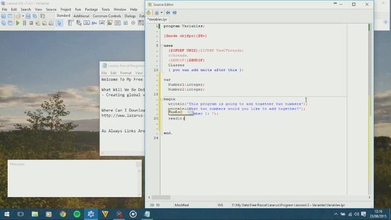Select the TMemo component icon
This screenshot has height=220, width=391.
(110, 23)
